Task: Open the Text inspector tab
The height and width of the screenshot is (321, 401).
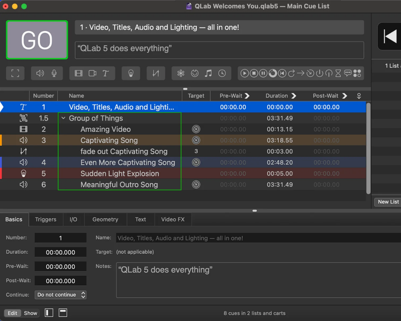Action: [141, 219]
